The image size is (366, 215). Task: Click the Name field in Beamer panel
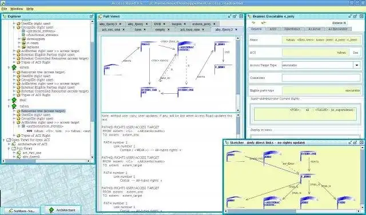(x=321, y=40)
